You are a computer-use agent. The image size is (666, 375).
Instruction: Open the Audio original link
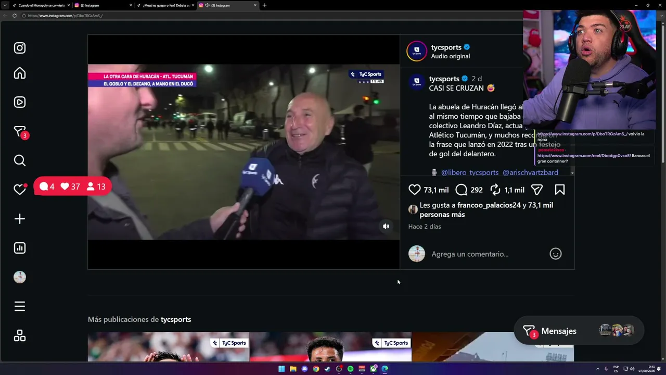451,56
